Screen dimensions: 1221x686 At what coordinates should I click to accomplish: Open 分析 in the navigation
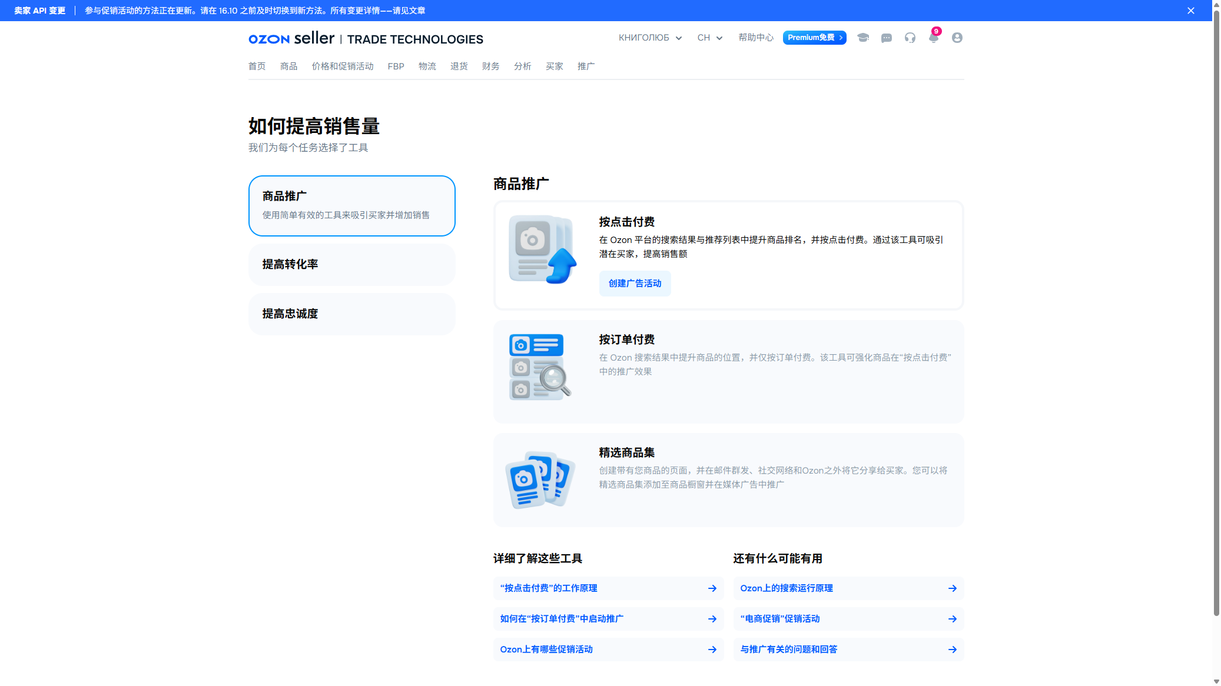(x=523, y=66)
